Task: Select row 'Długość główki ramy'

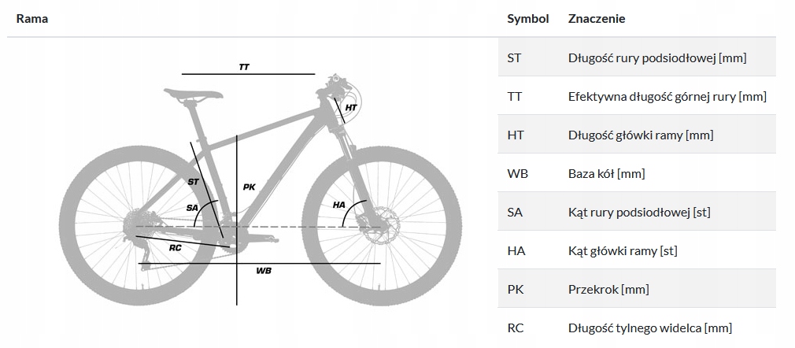Action: pyautogui.click(x=640, y=135)
